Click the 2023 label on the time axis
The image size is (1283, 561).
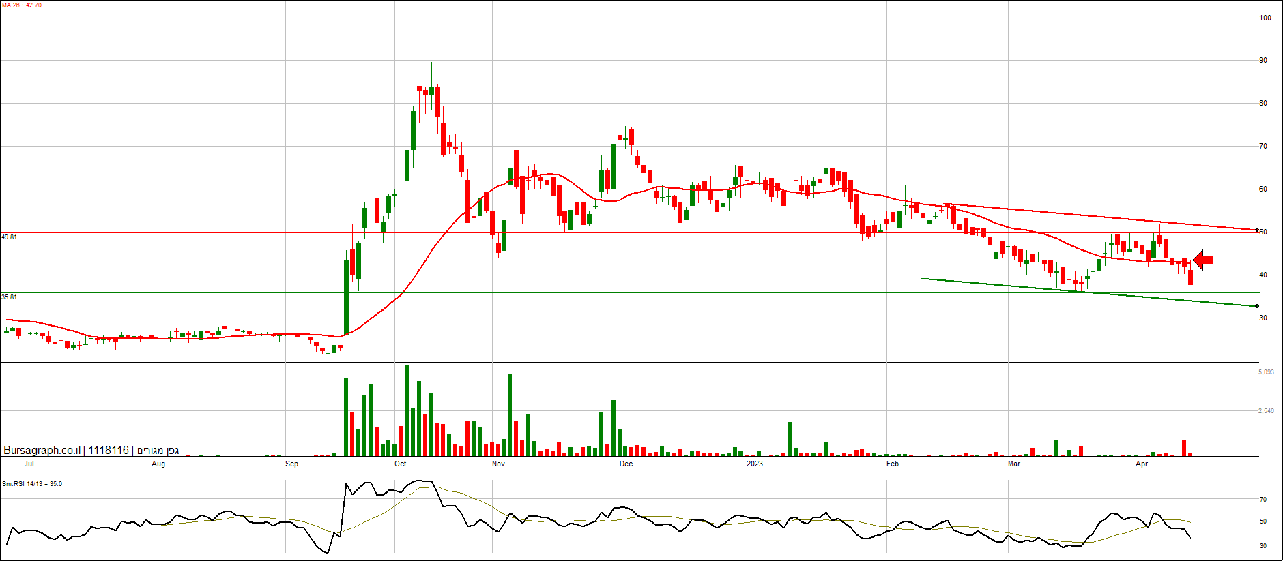pos(754,464)
